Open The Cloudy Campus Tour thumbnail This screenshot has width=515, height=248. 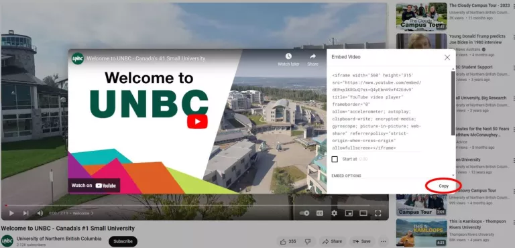(x=421, y=17)
